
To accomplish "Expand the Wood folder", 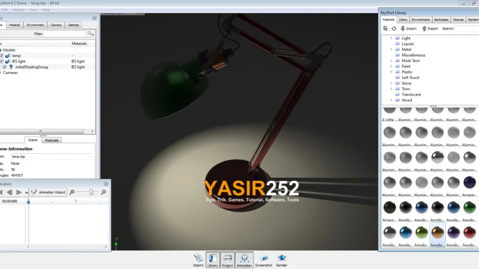I will pyautogui.click(x=391, y=100).
